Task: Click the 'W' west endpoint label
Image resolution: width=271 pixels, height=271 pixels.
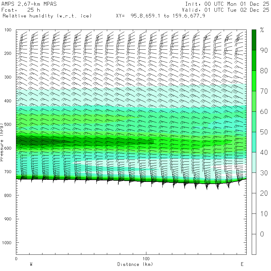Action: click(x=31, y=264)
